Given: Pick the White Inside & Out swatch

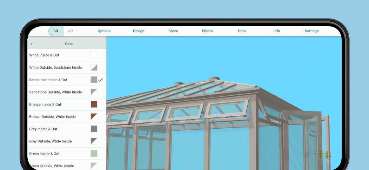Looking at the screenshot, I should pos(94,55).
